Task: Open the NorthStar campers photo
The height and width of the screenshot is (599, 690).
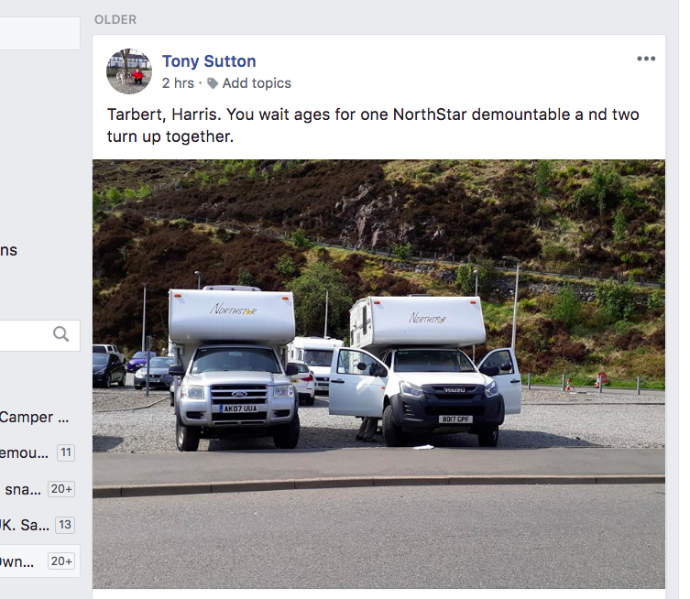Action: pos(378,374)
